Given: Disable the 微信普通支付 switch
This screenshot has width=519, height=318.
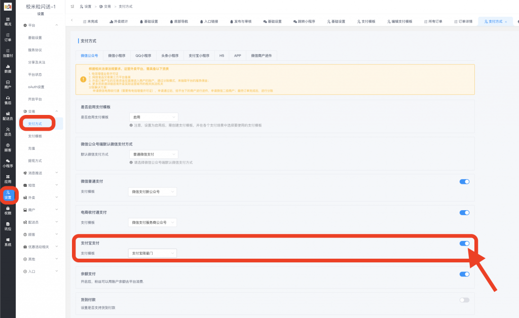Looking at the screenshot, I should 464,181.
